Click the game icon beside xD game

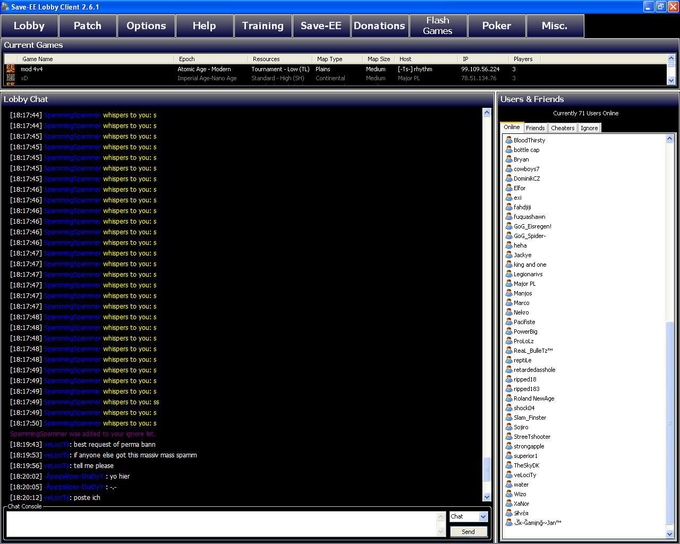click(x=11, y=78)
